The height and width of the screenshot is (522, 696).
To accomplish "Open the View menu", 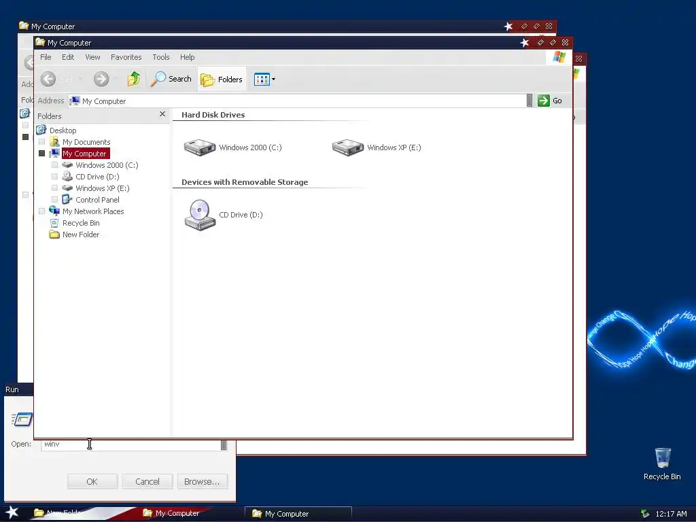I will pyautogui.click(x=92, y=57).
